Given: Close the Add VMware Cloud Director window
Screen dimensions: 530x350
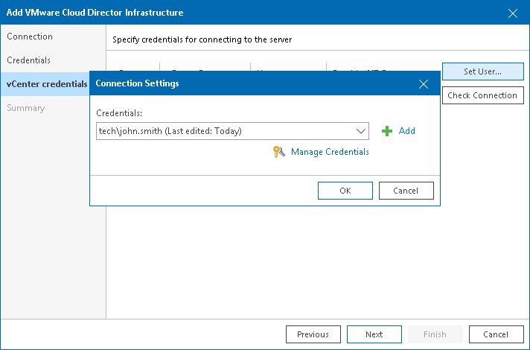Looking at the screenshot, I should pyautogui.click(x=513, y=13).
